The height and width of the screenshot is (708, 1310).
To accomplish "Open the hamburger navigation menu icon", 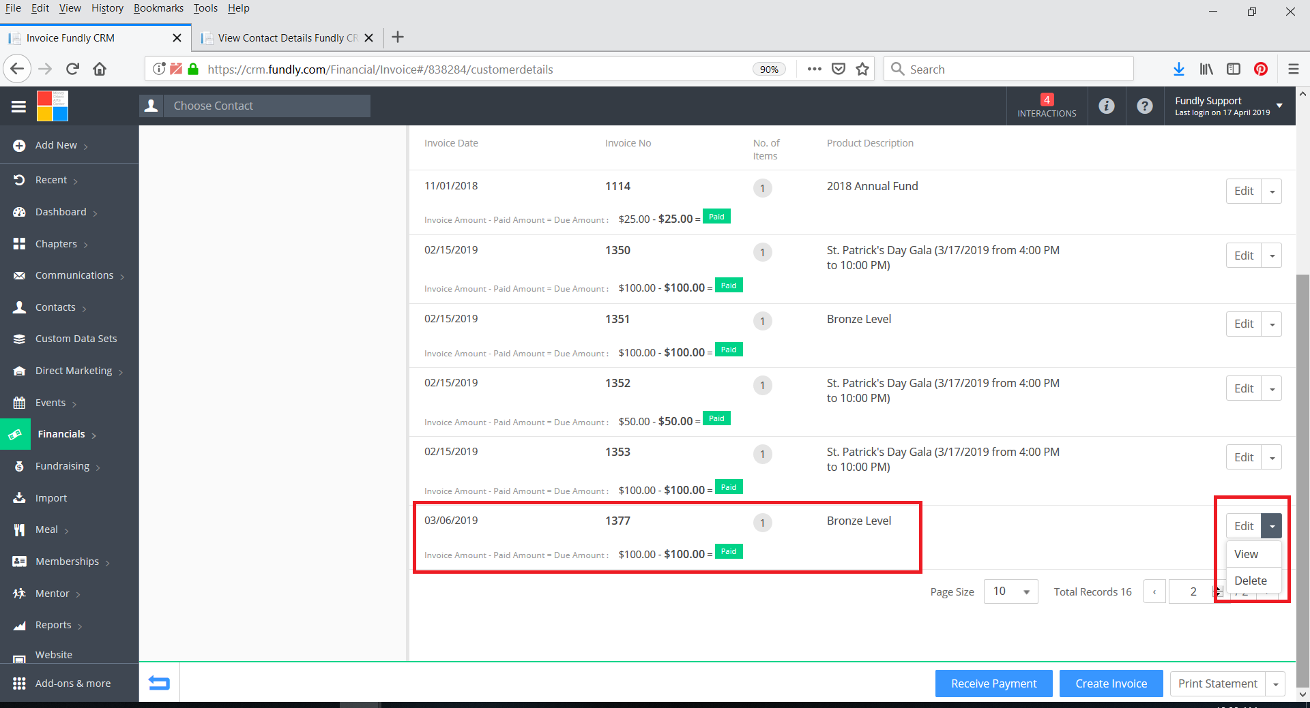I will tap(18, 106).
